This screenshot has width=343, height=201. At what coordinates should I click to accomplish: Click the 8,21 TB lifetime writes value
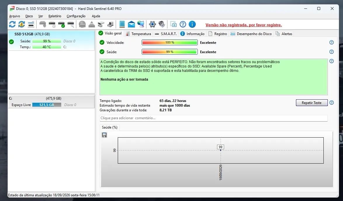click(x=166, y=110)
